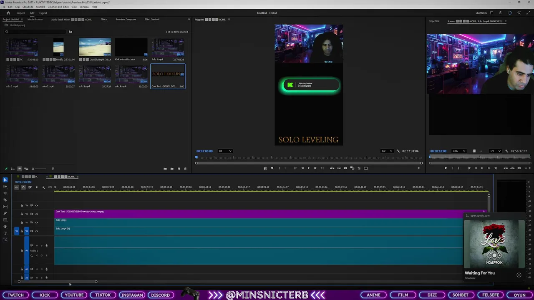The image size is (534, 300).
Task: Click Export Frame camera icon in Program monitor
Action: (x=345, y=168)
